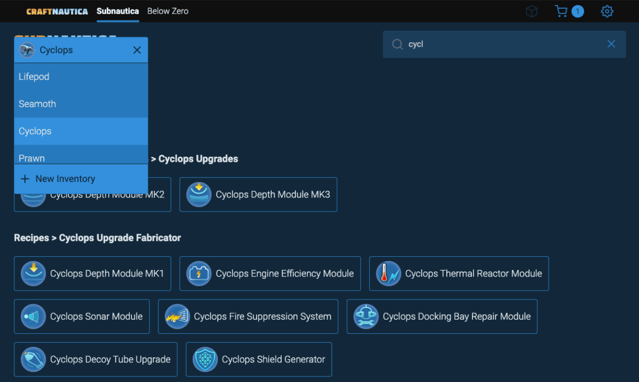Screen dimensions: 639x382
Task: Open Cyclops Fire Suppression System recipe
Action: point(248,317)
